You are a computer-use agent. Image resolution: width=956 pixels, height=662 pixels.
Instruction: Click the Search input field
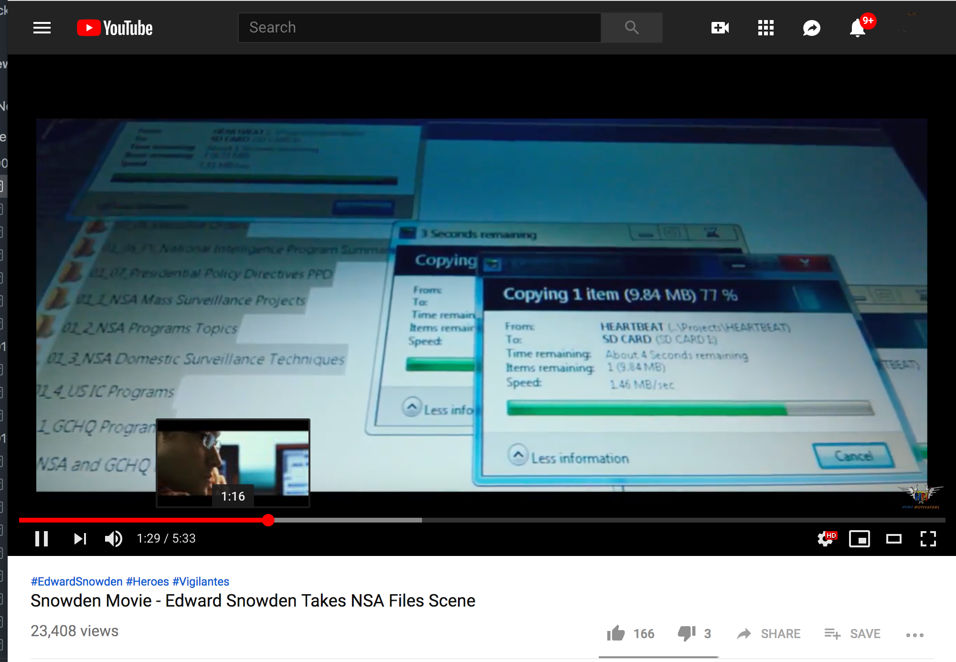419,28
